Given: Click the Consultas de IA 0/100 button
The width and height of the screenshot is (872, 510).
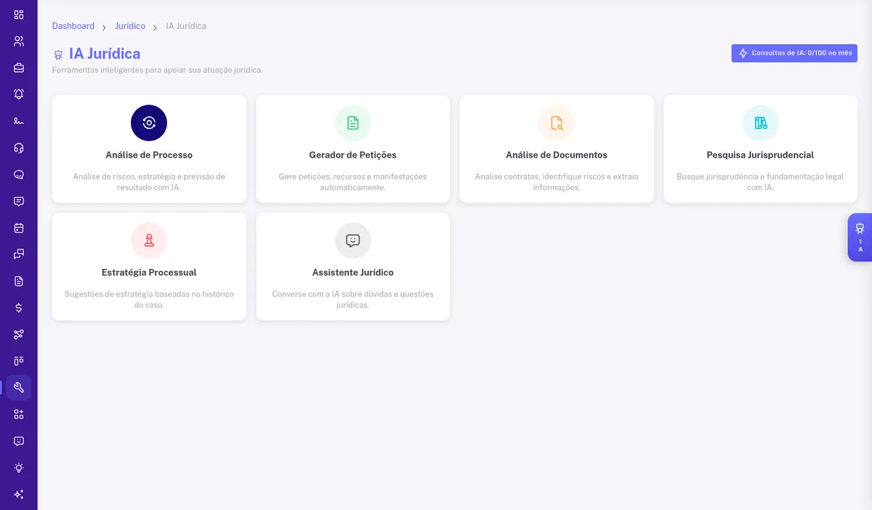Looking at the screenshot, I should point(794,53).
